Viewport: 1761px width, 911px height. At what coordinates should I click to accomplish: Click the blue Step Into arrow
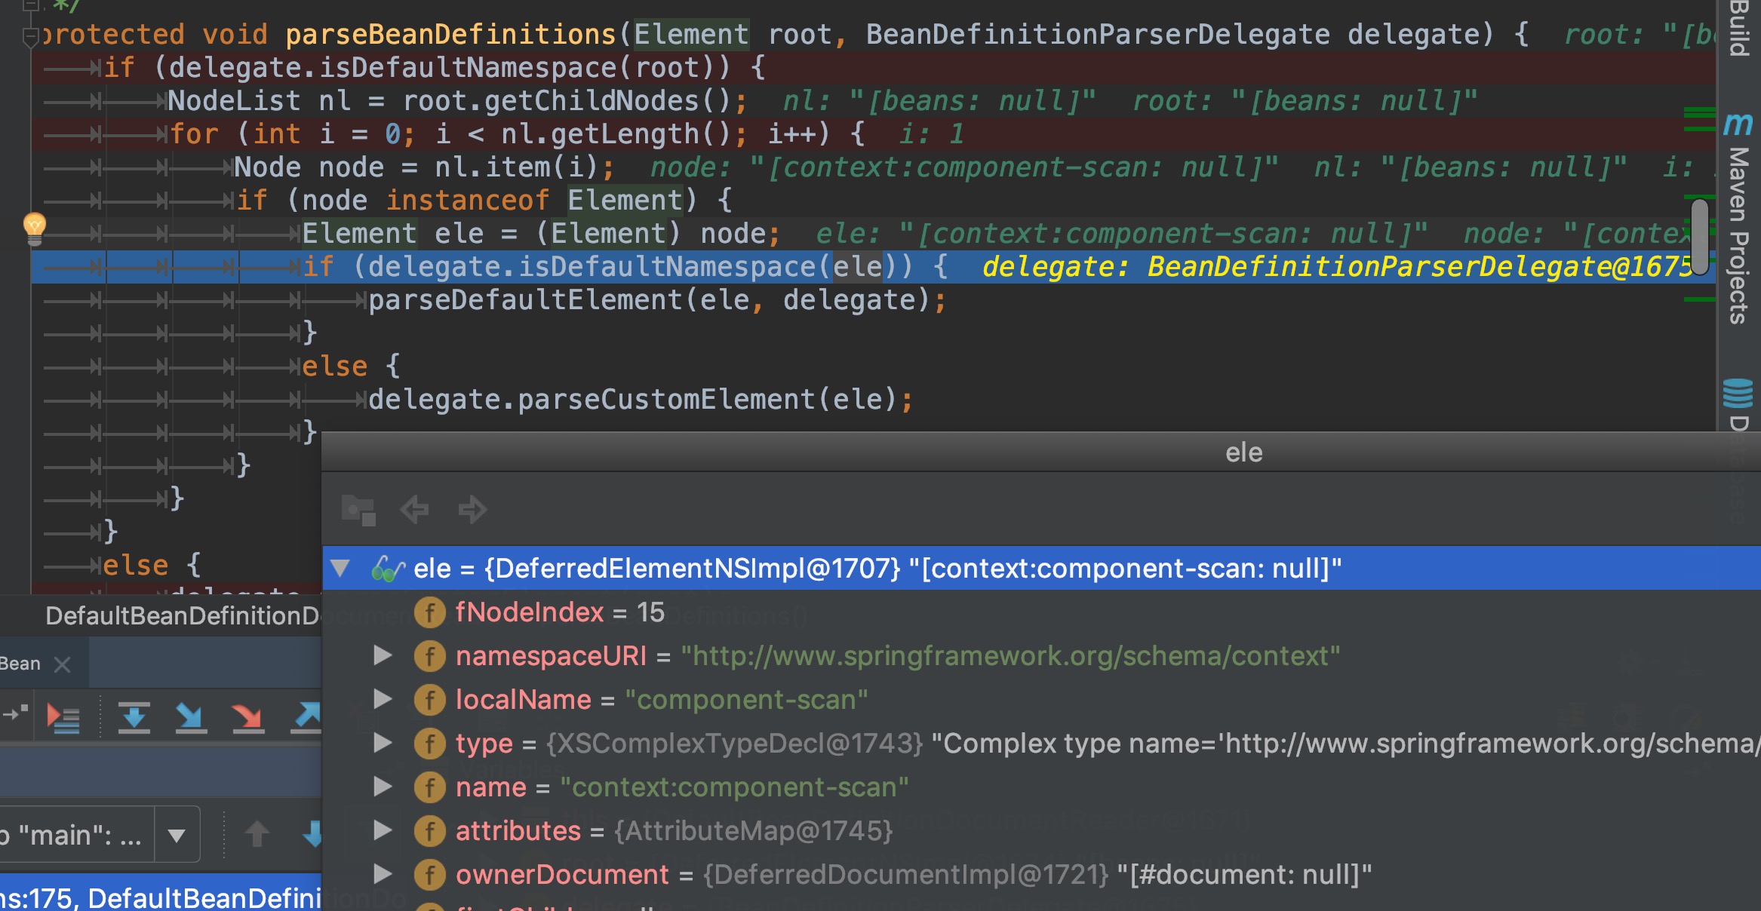pyautogui.click(x=190, y=717)
